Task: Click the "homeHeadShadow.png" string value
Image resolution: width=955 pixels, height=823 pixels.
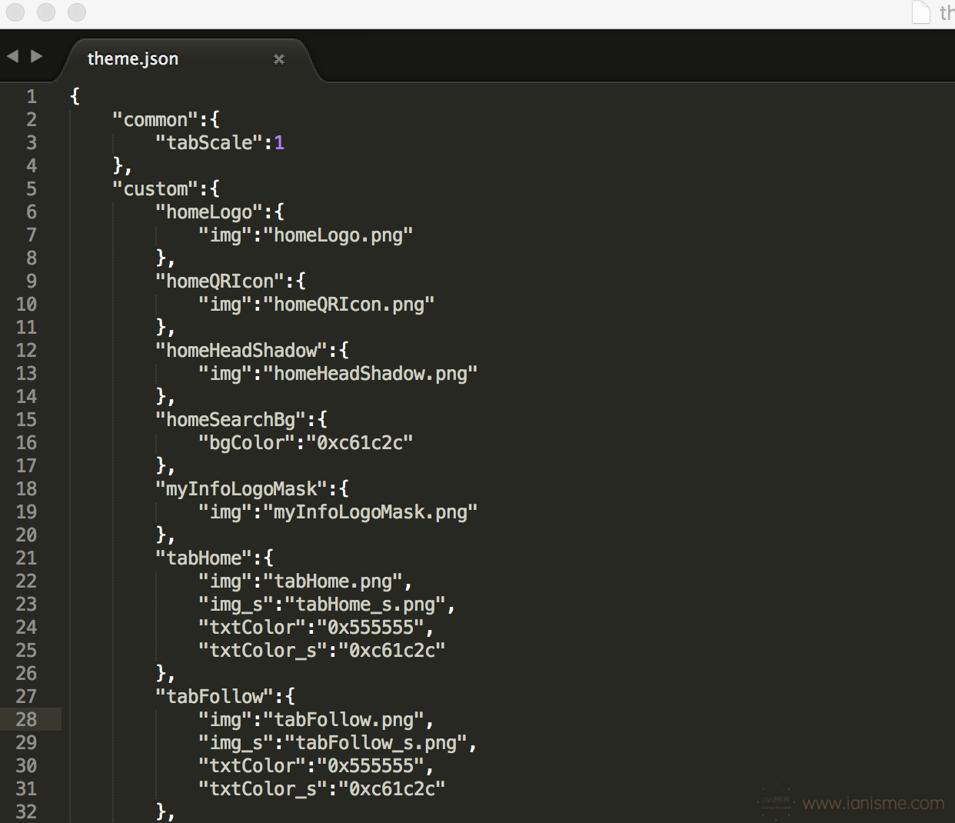Action: pos(371,373)
